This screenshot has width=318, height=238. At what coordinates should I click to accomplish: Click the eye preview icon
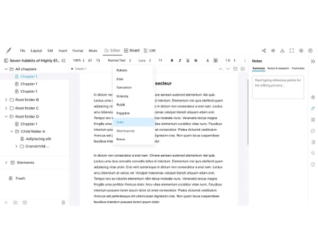coord(273,51)
